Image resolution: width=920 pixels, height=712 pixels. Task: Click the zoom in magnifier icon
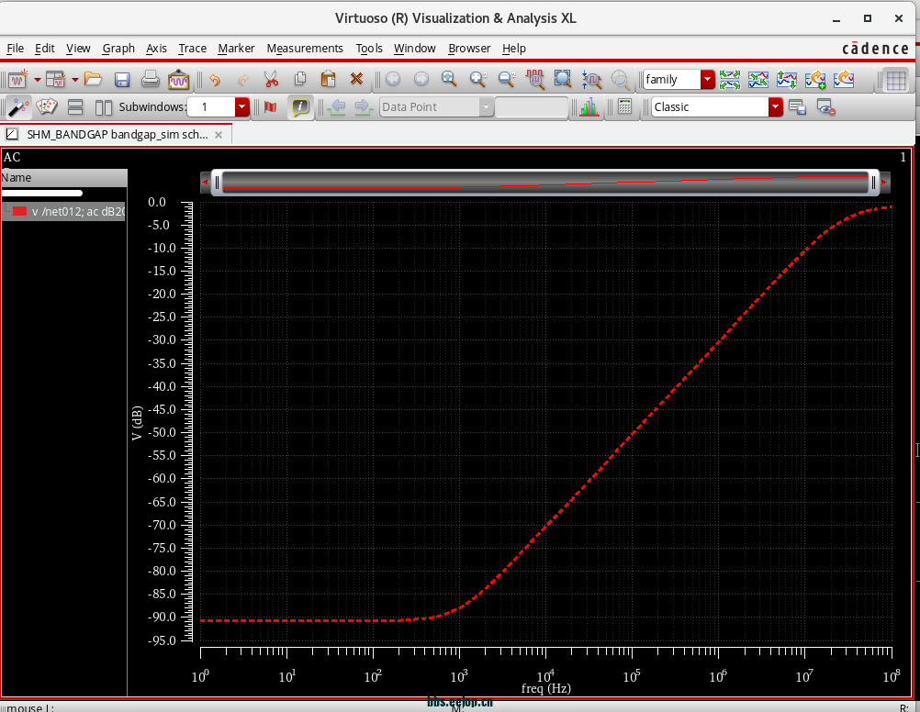click(x=478, y=79)
